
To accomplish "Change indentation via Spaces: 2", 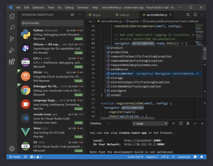I will point(152,157).
